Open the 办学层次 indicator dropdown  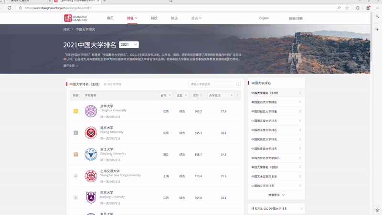pyautogui.click(x=221, y=95)
